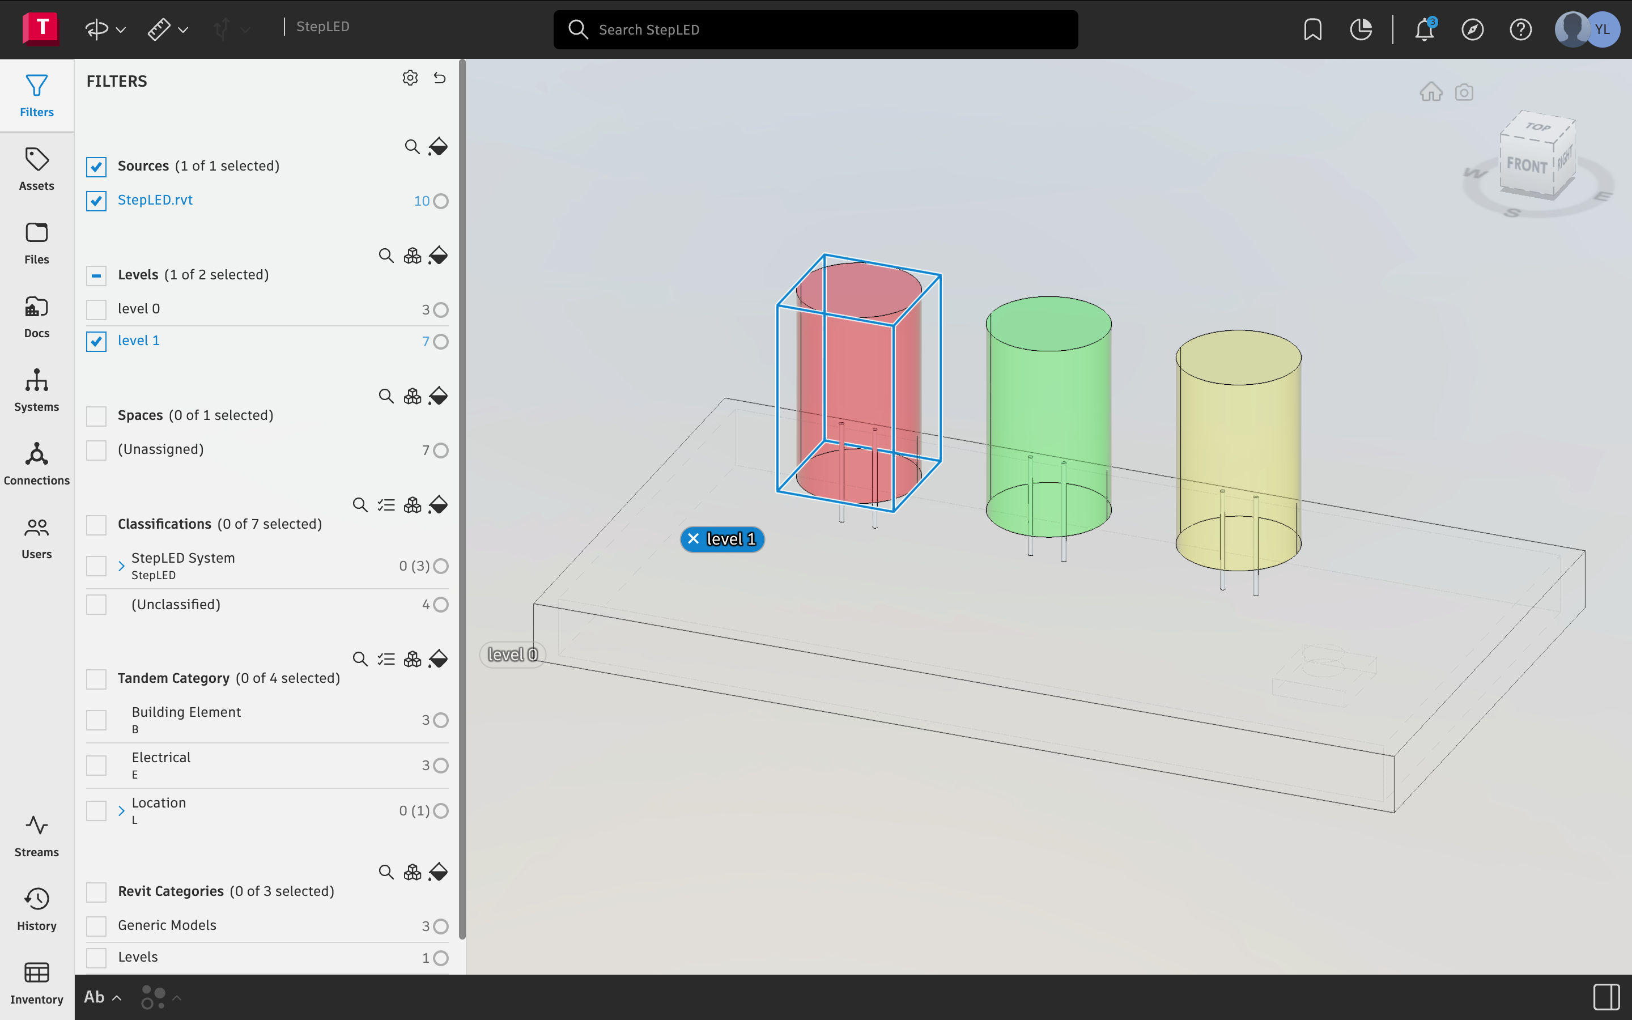Expand the StepLED System classification
The height and width of the screenshot is (1020, 1632).
point(121,566)
